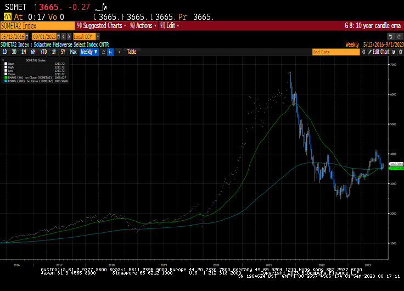Viewport: 404px width, 291px height.
Task: Click the G 8: 10 year candle ema title
Action: coord(373,26)
